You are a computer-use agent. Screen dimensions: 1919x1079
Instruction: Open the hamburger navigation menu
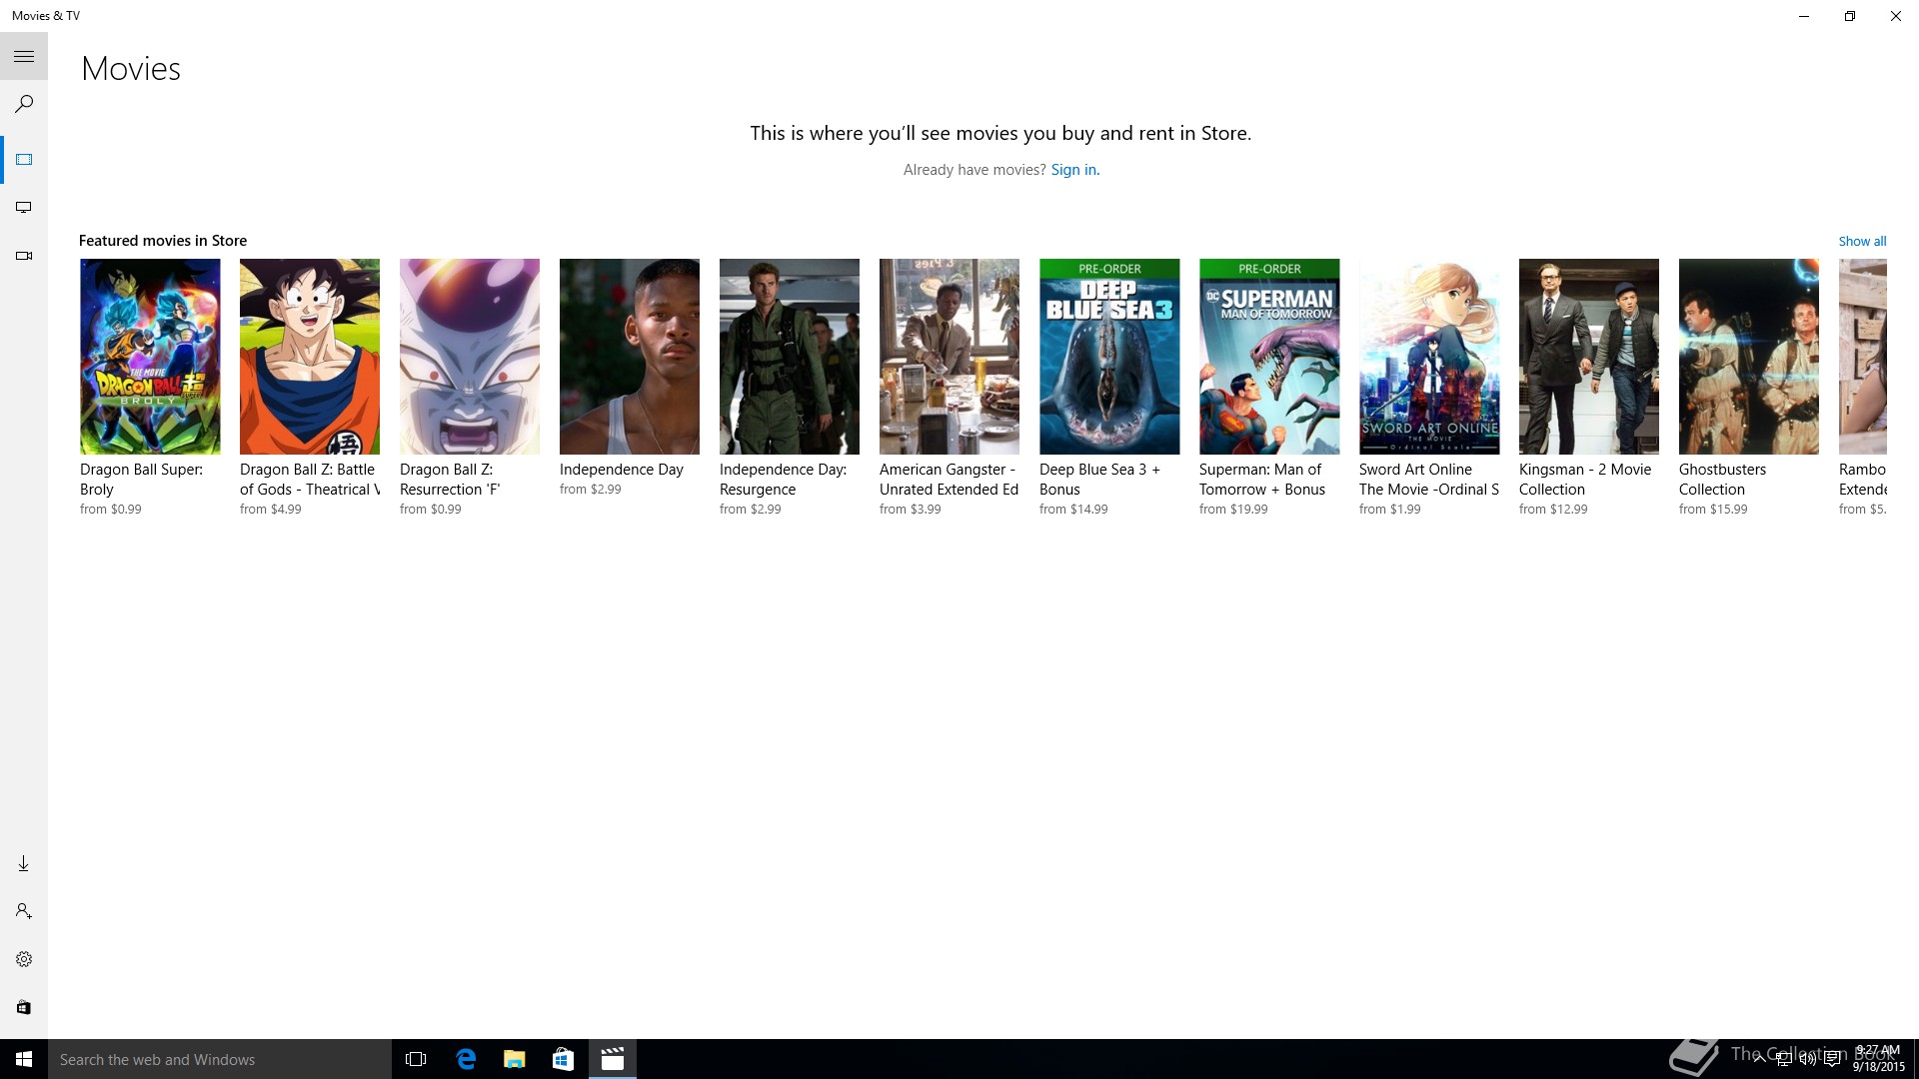point(24,56)
